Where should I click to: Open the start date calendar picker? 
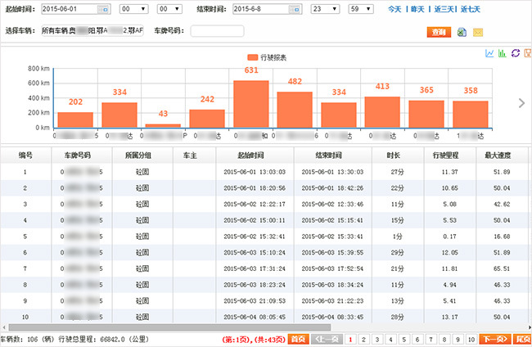pos(104,9)
